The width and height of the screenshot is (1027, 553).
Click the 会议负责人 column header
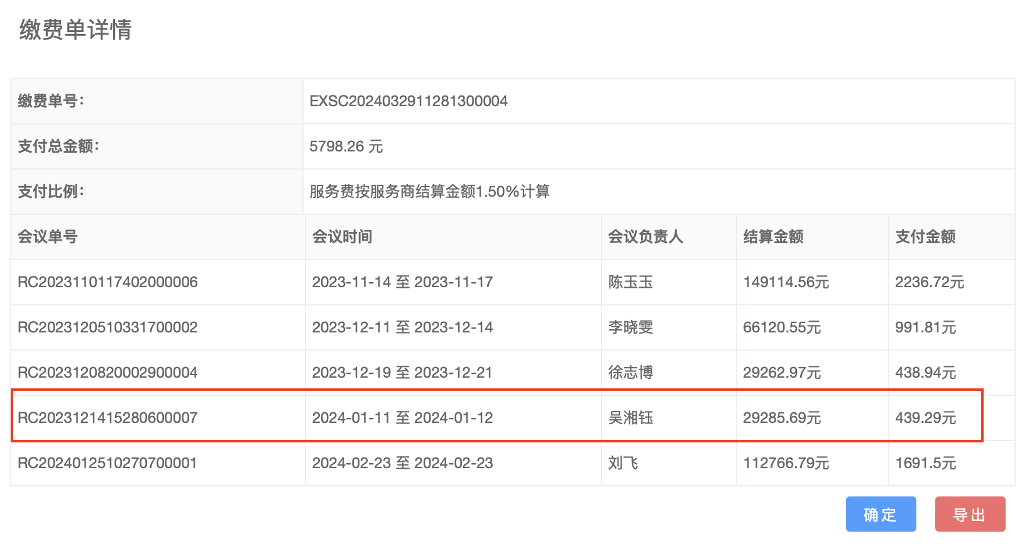pyautogui.click(x=645, y=237)
